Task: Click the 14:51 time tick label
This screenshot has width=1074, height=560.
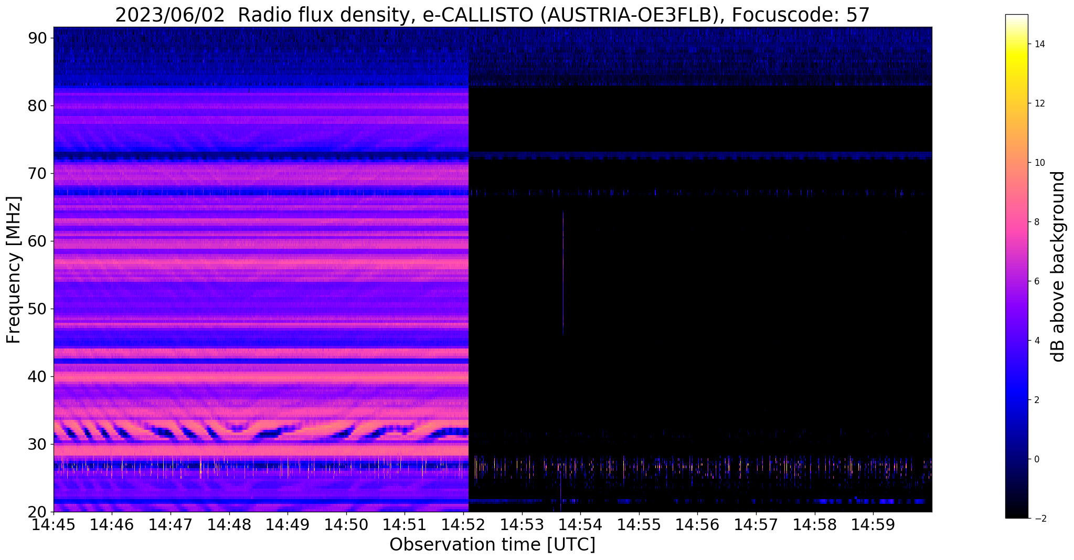Action: tap(405, 524)
